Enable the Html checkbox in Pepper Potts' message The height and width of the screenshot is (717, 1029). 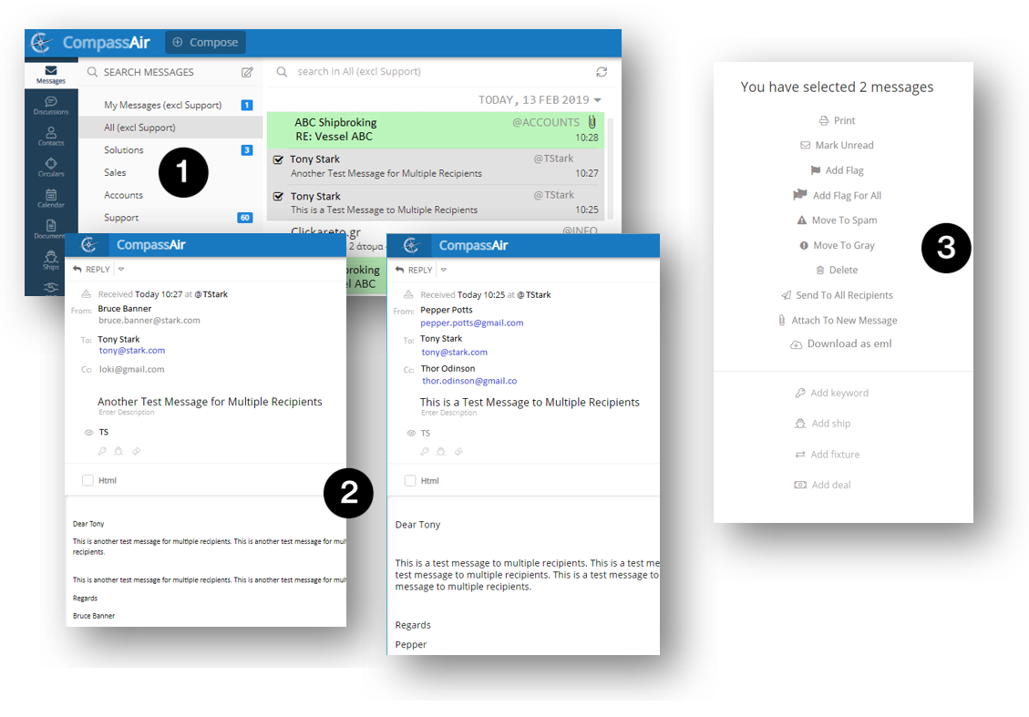tap(410, 481)
